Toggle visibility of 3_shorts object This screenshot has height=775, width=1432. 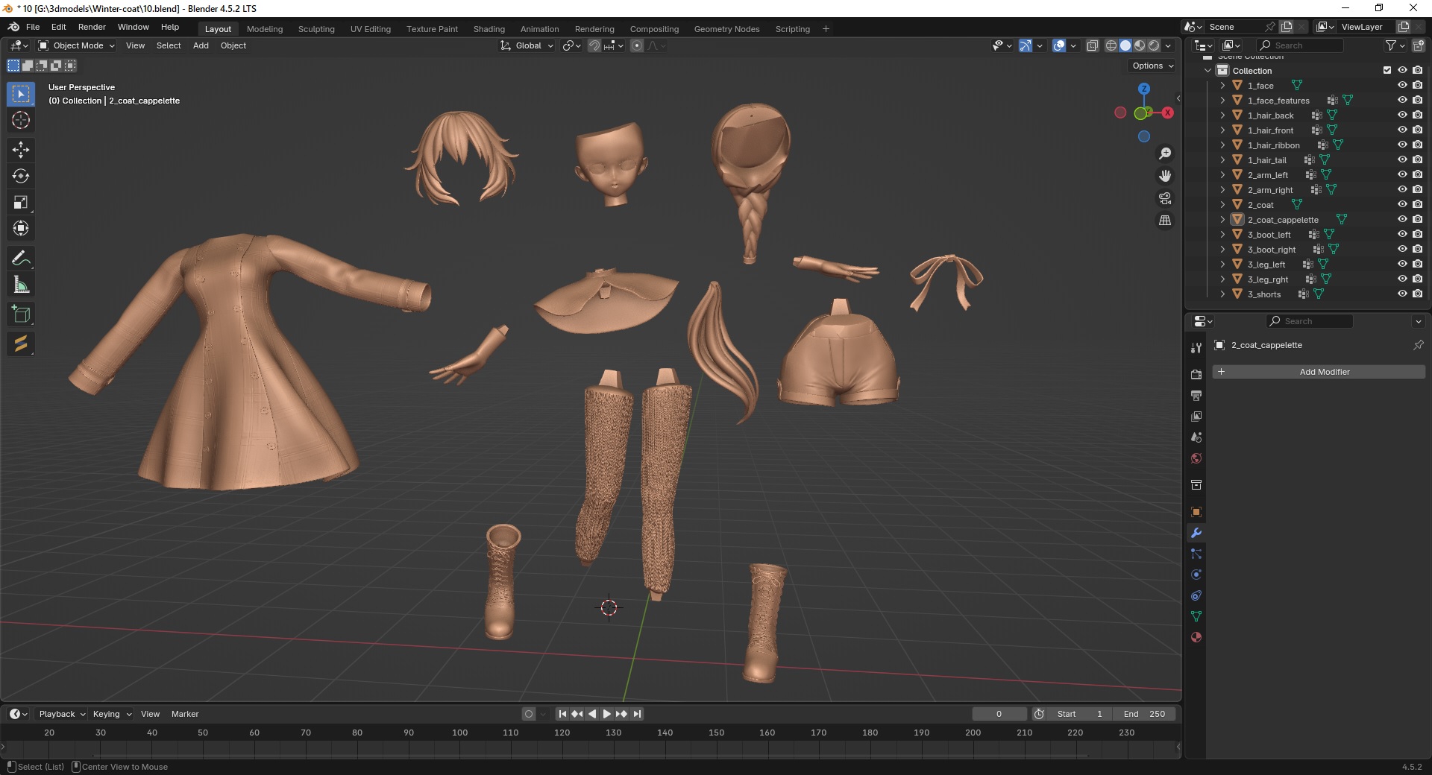[x=1402, y=294]
